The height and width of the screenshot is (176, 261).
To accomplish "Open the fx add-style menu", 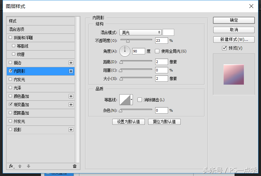I will click(12, 166).
